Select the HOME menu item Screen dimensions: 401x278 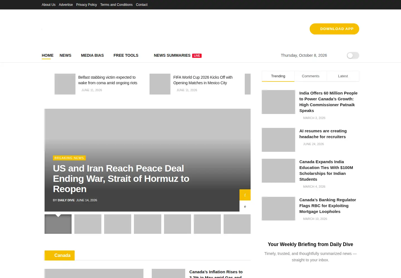48,55
